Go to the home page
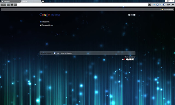Viewport: 175px width, 105px height. click(x=12, y=5)
